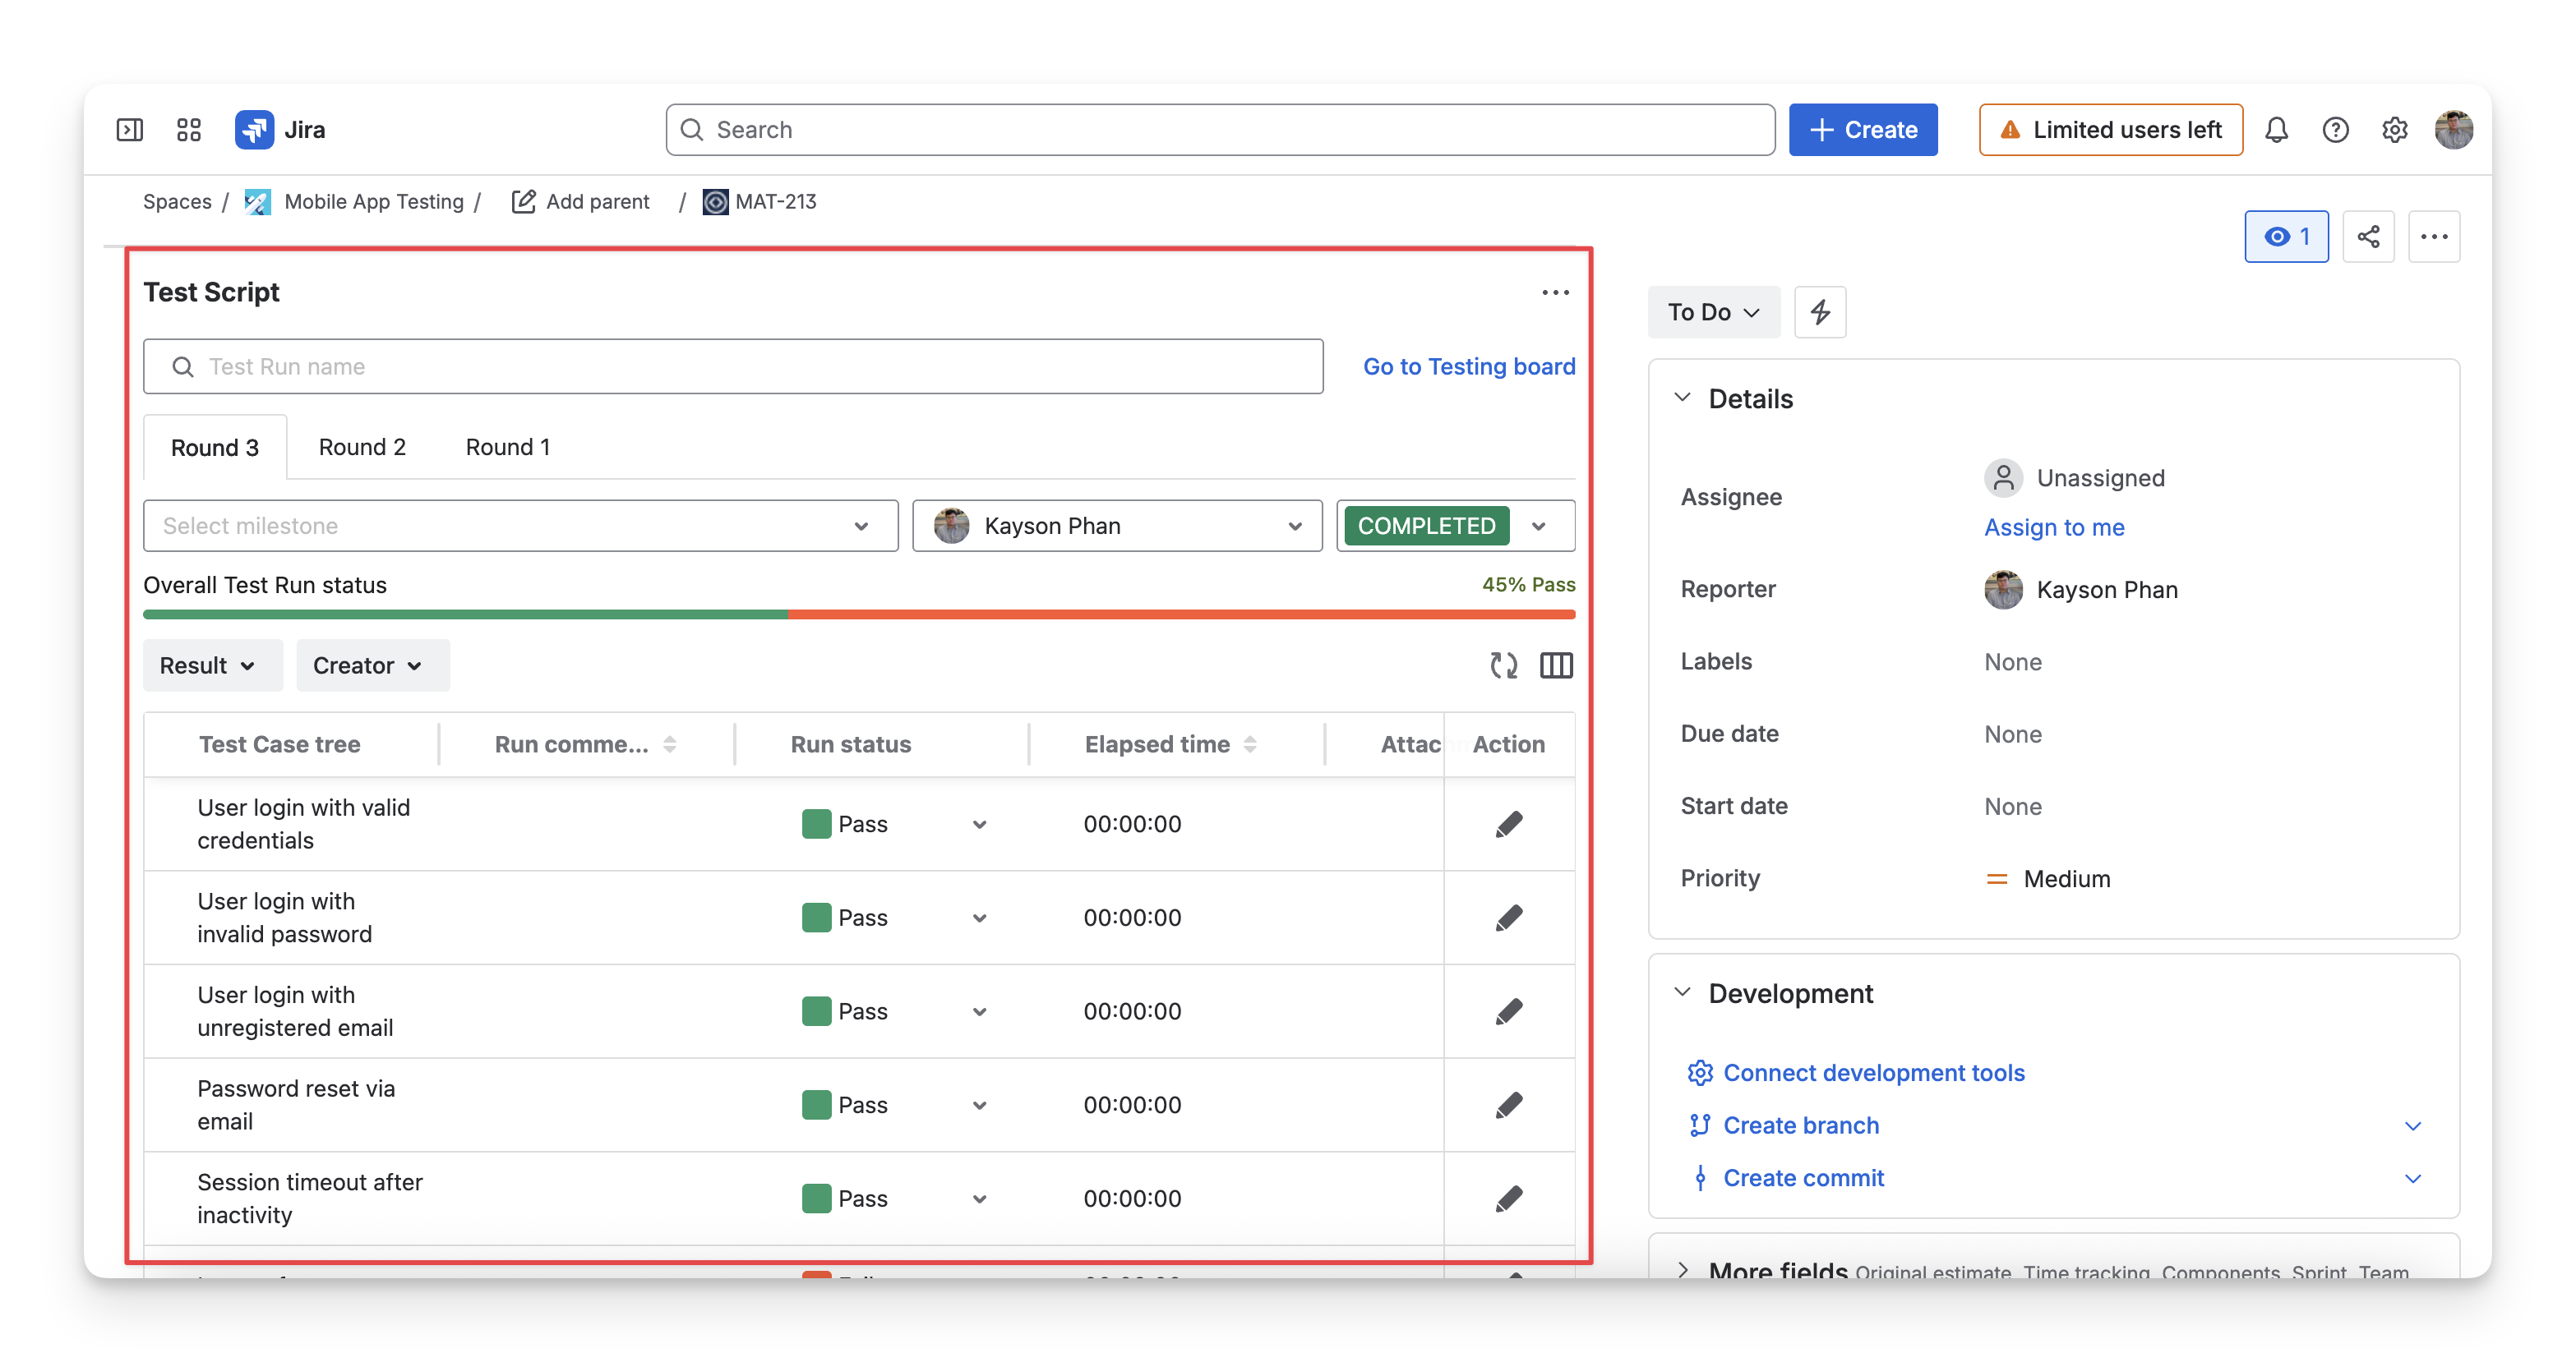Toggle the watch issue eye button
This screenshot has width=2576, height=1362.
coord(2285,237)
